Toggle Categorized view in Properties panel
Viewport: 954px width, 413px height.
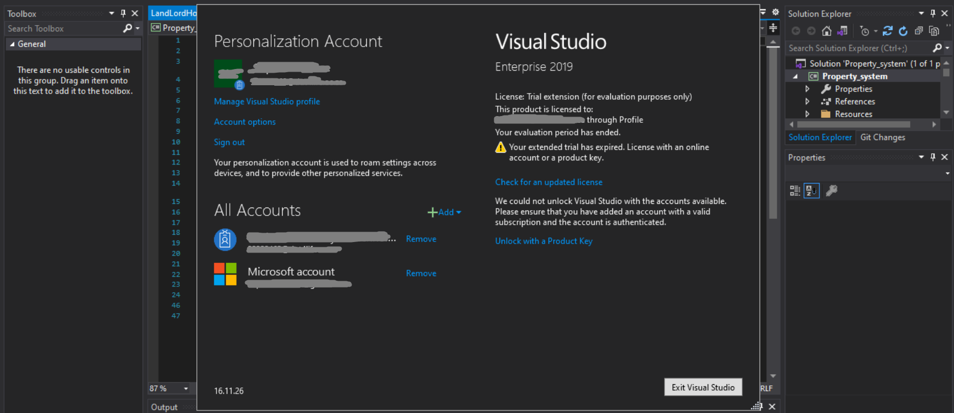pos(795,191)
